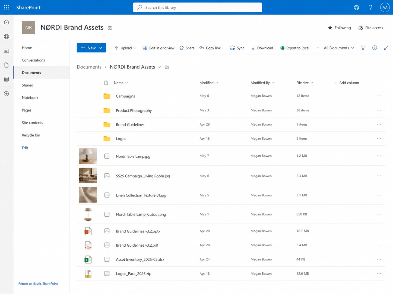Image resolution: width=393 pixels, height=294 pixels.
Task: Click the PDF icon for Brand Guidelines v3.2.pdf
Action: pos(88,245)
